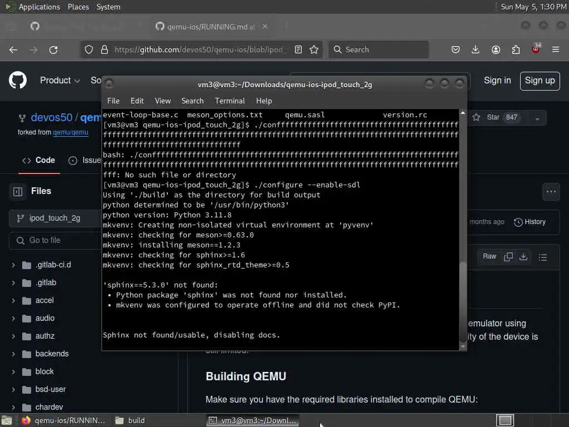Open the Firefox hamburger menu
Screen dimensions: 569x427
(556, 49)
